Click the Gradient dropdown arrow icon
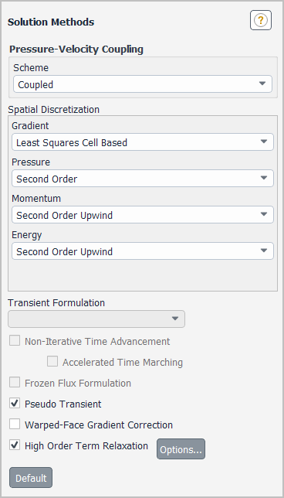The image size is (284, 498). [264, 142]
